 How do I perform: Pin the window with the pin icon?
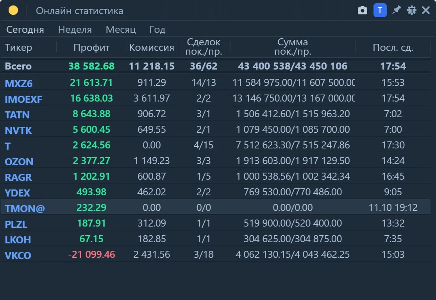click(x=396, y=10)
